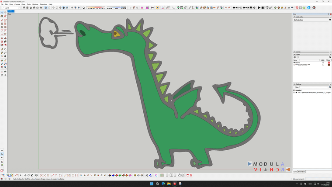The image size is (332, 187).
Task: Open Microsoft Edge from taskbar
Action: [x=163, y=184]
